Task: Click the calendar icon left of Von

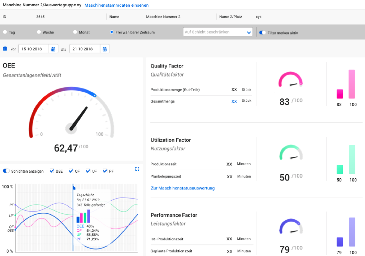Action: 5,49
